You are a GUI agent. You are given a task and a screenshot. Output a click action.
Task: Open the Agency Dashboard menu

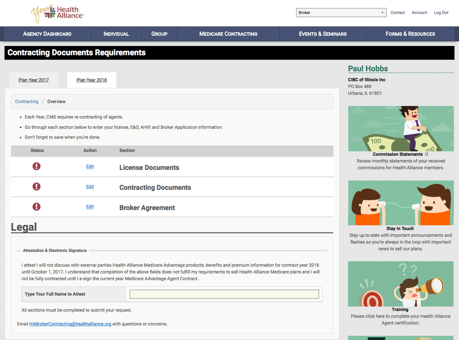click(47, 34)
